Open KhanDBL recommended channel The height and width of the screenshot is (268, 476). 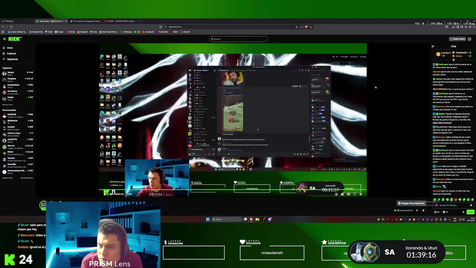click(x=17, y=165)
